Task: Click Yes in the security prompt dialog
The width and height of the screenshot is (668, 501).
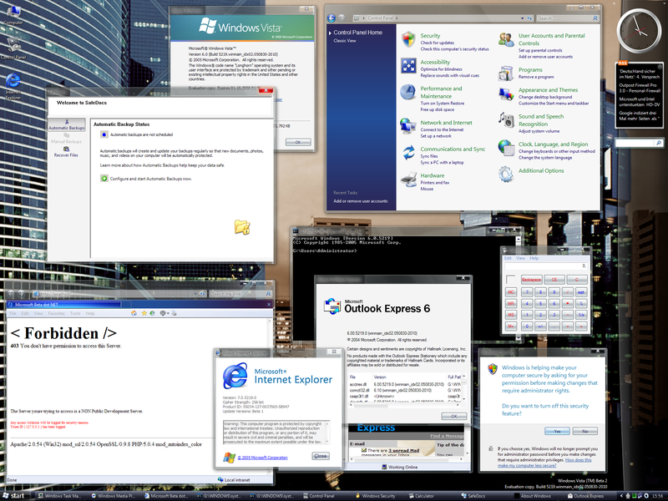Action: click(x=556, y=431)
